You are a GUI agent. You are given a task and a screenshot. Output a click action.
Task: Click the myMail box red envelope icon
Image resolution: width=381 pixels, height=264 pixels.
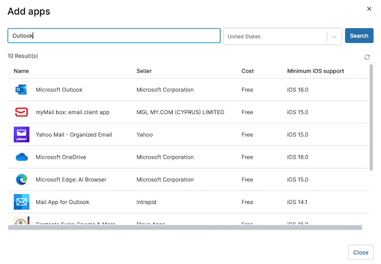(21, 112)
